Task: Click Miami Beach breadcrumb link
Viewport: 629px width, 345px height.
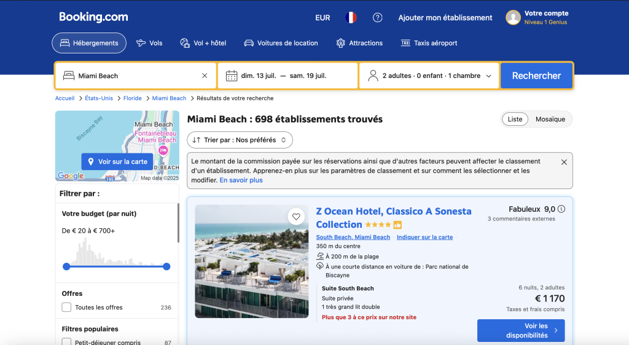Action: [x=170, y=98]
